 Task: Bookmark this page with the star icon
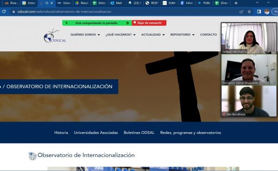point(249,12)
